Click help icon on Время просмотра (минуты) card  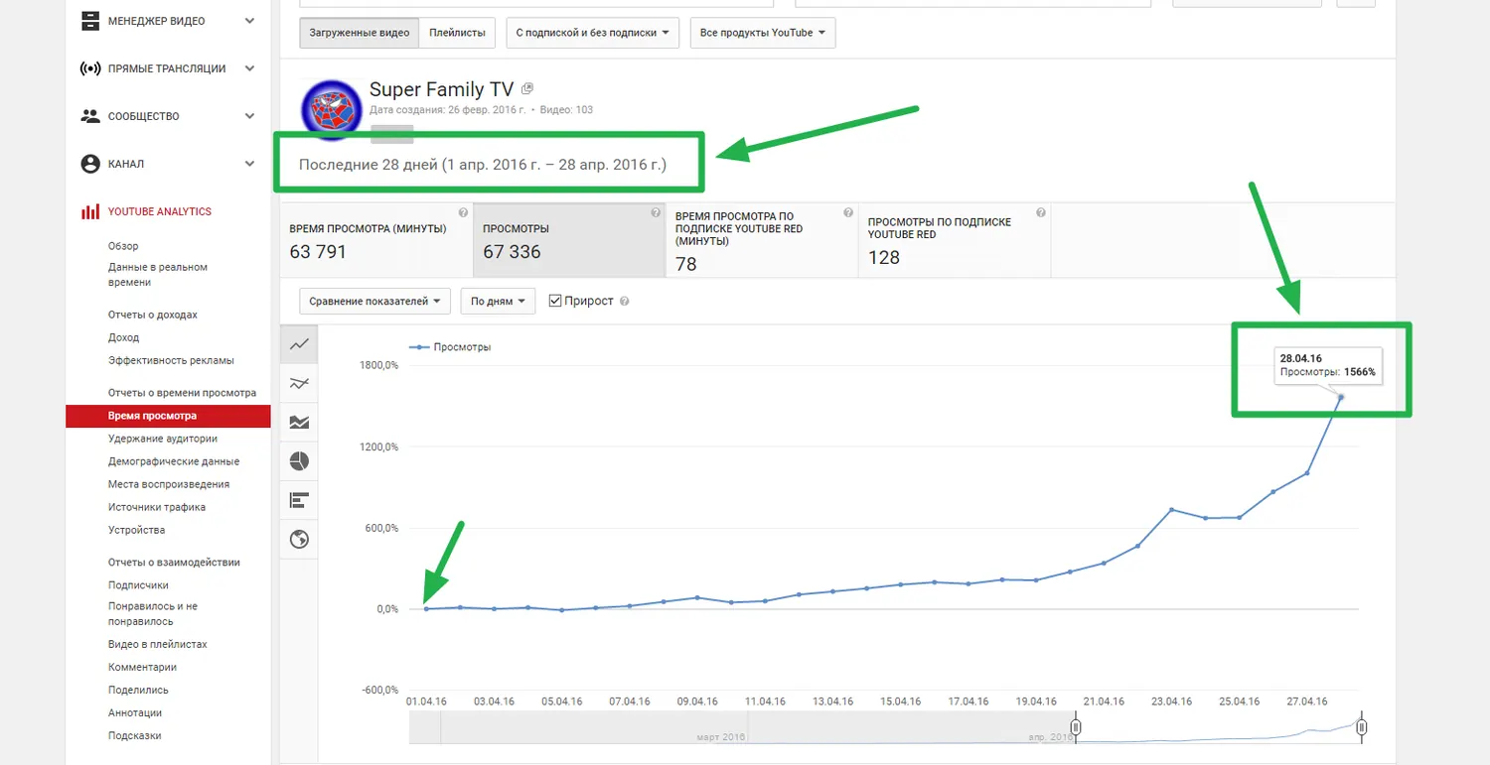(463, 212)
